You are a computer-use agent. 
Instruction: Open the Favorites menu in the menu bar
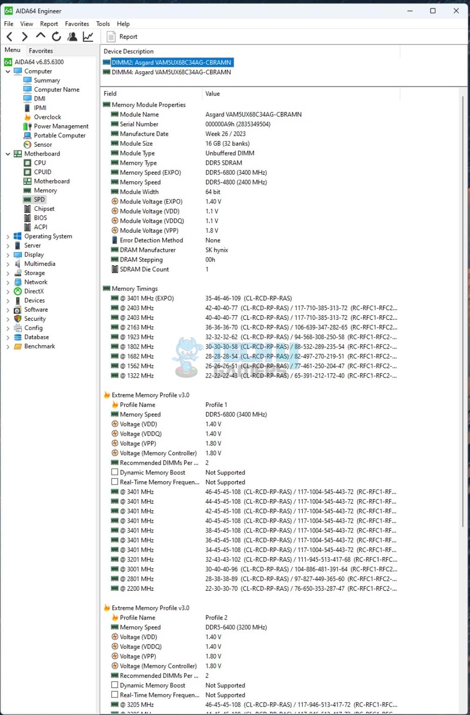pos(77,24)
